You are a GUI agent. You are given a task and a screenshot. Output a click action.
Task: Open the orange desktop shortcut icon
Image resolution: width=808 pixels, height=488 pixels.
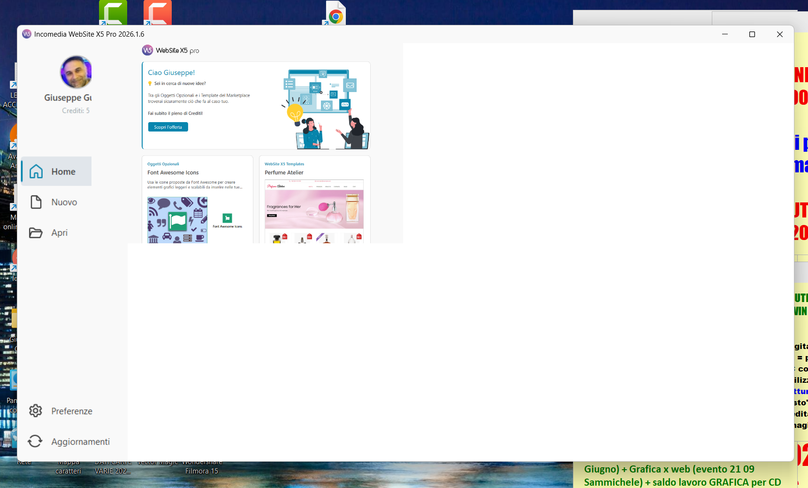pyautogui.click(x=158, y=13)
